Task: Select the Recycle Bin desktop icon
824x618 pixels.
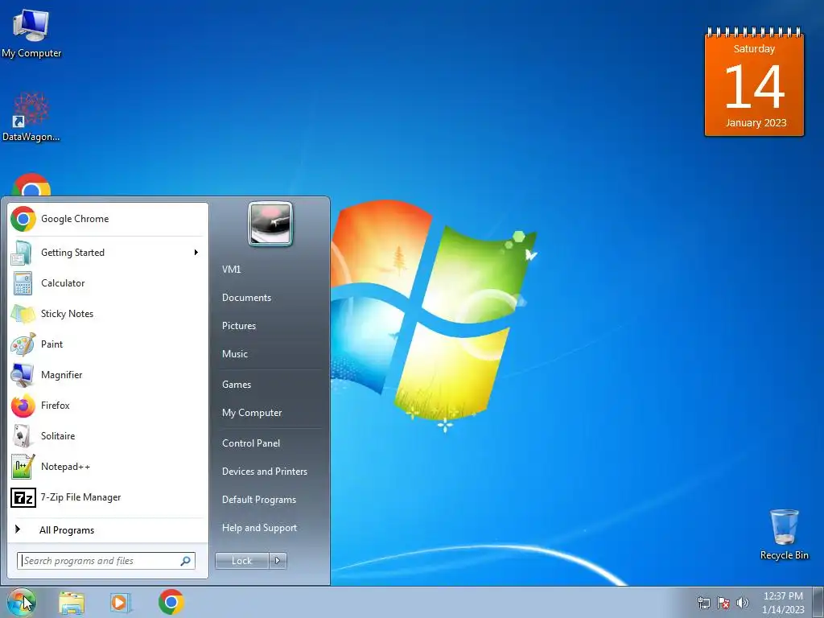Action: click(785, 534)
